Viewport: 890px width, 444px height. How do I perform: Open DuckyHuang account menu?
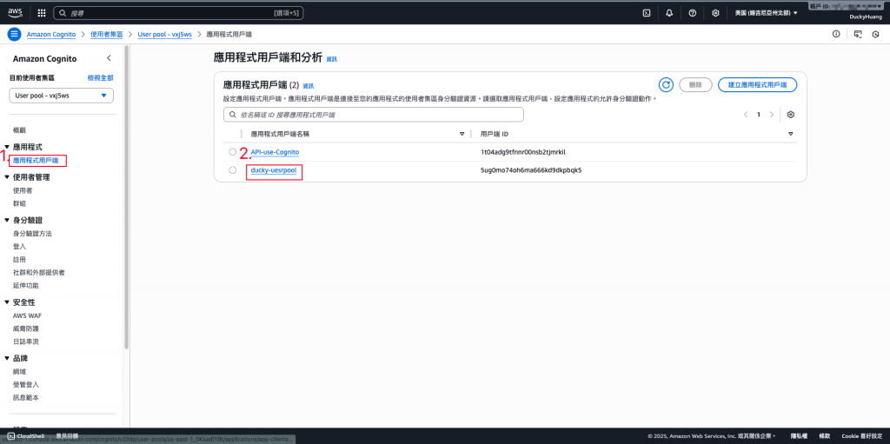coord(865,17)
